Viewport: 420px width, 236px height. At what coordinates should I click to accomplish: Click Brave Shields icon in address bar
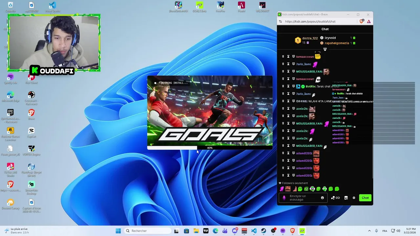pyautogui.click(x=362, y=21)
